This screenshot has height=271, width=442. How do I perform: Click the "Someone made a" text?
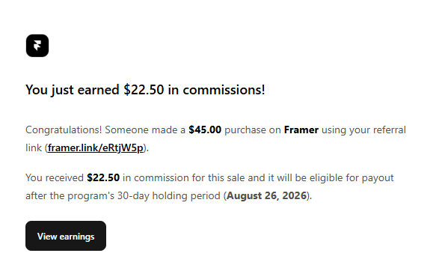(x=145, y=130)
